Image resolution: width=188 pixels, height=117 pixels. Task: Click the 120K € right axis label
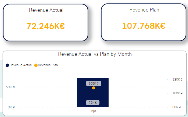177,79
